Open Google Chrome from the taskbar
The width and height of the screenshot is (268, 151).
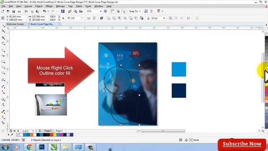[x=30, y=147]
